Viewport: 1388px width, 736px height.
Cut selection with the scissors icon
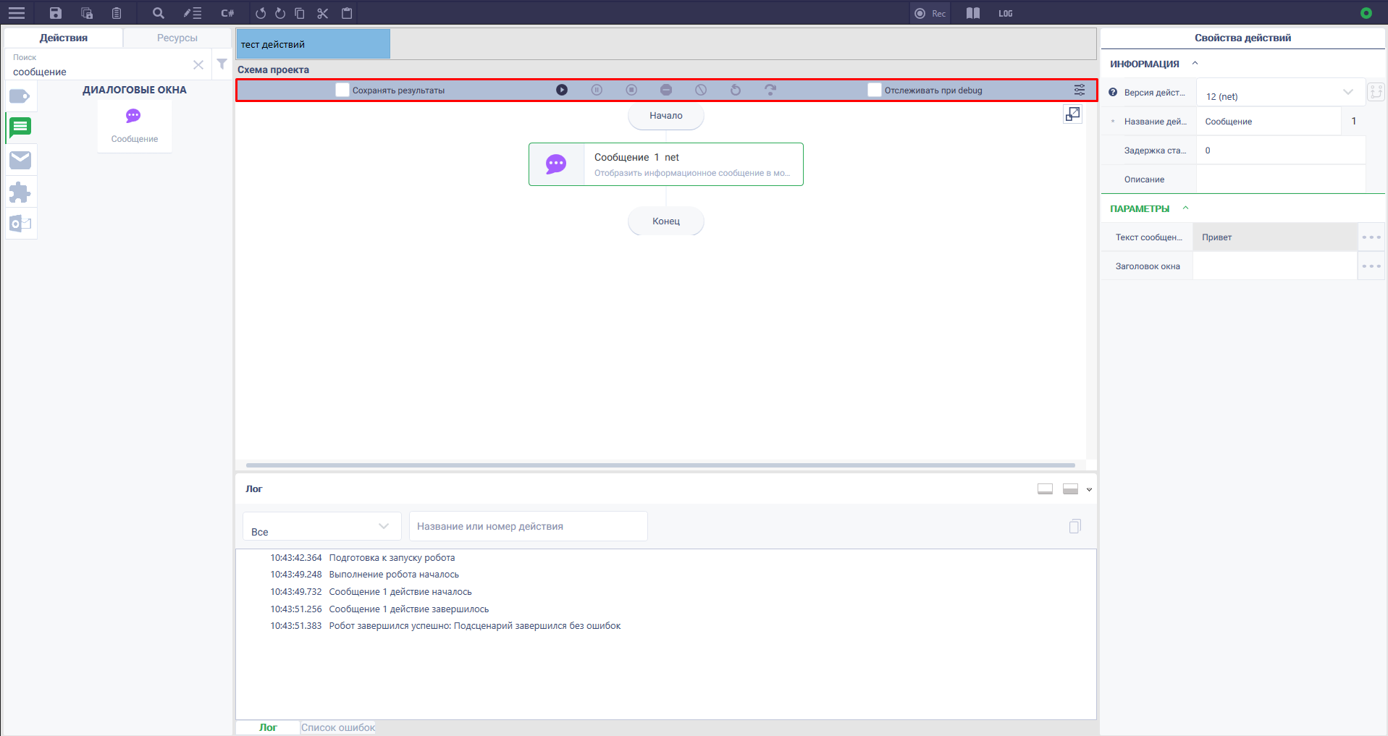coord(323,13)
